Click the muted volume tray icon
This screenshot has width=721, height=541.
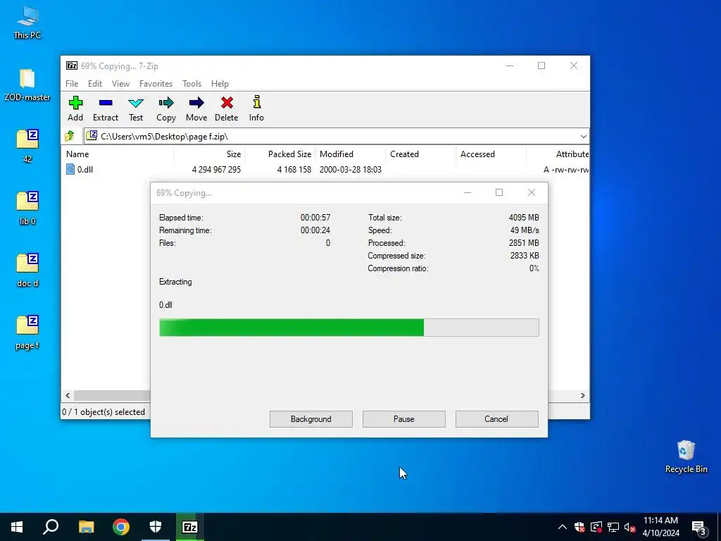pos(629,527)
